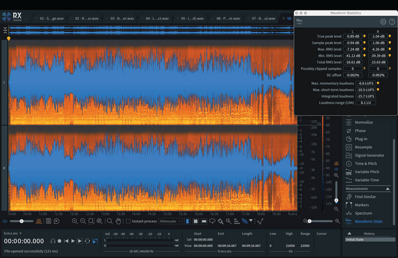
Task: Toggle headphones monitoring icon
Action: point(53,241)
